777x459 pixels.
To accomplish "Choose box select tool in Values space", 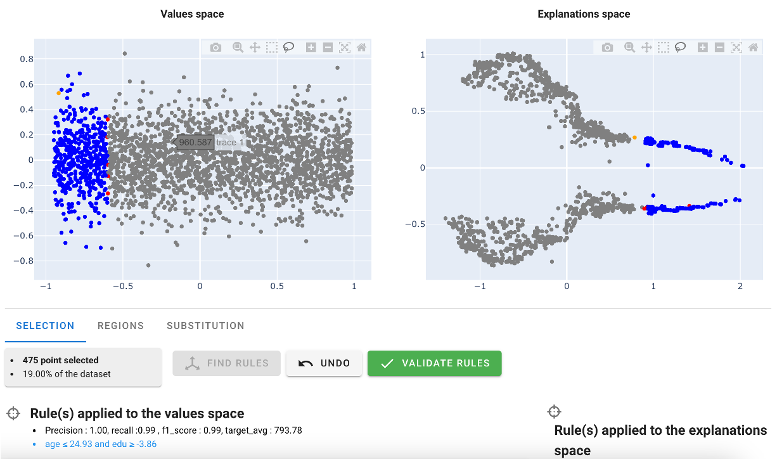I will (x=272, y=48).
